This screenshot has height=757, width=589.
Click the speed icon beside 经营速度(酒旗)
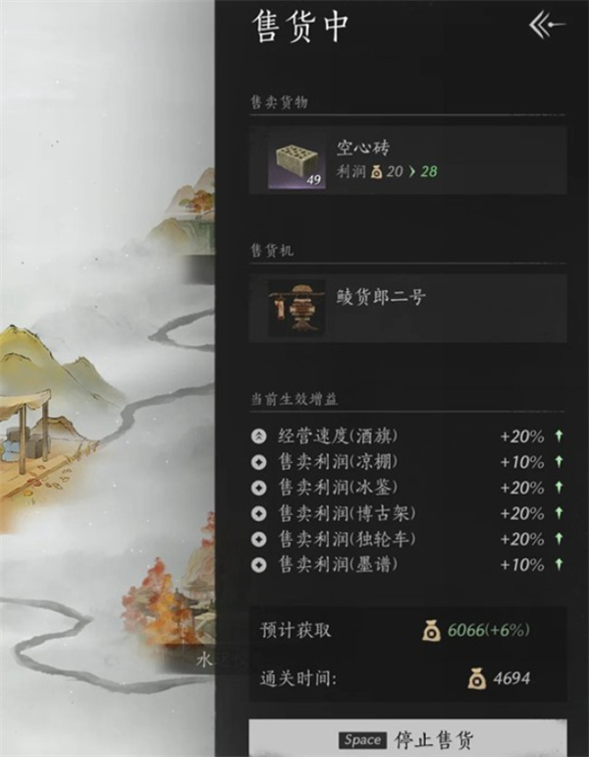(259, 436)
